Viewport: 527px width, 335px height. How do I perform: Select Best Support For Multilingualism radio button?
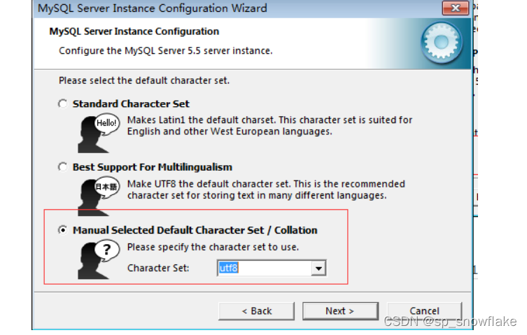pos(63,167)
